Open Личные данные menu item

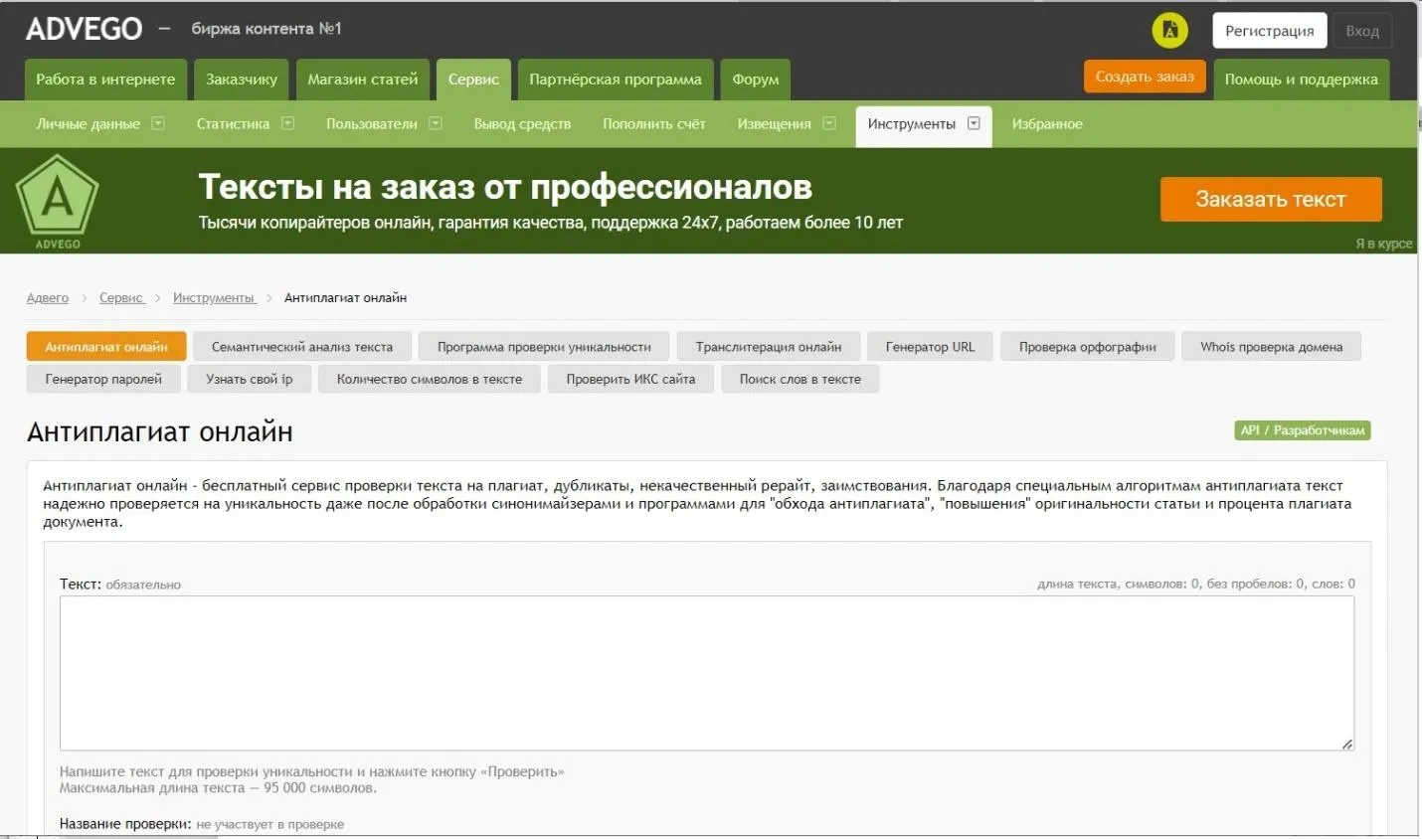click(x=89, y=124)
